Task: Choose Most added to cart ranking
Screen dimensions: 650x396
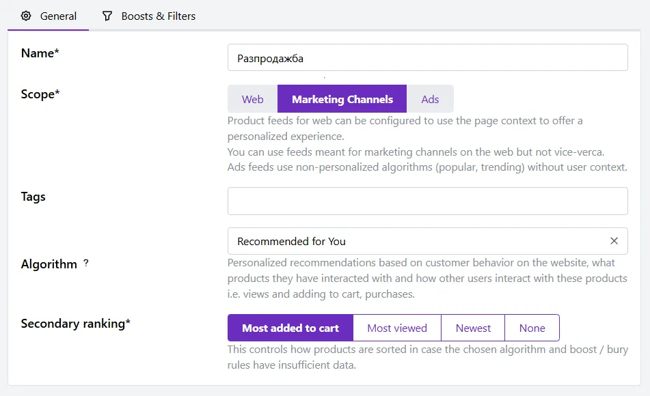Action: tap(290, 328)
